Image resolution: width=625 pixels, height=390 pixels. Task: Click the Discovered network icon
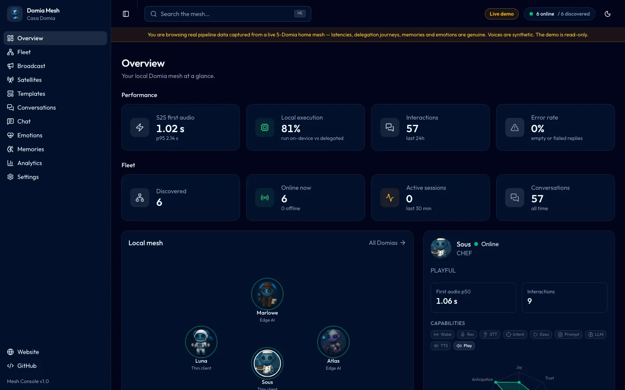point(140,198)
